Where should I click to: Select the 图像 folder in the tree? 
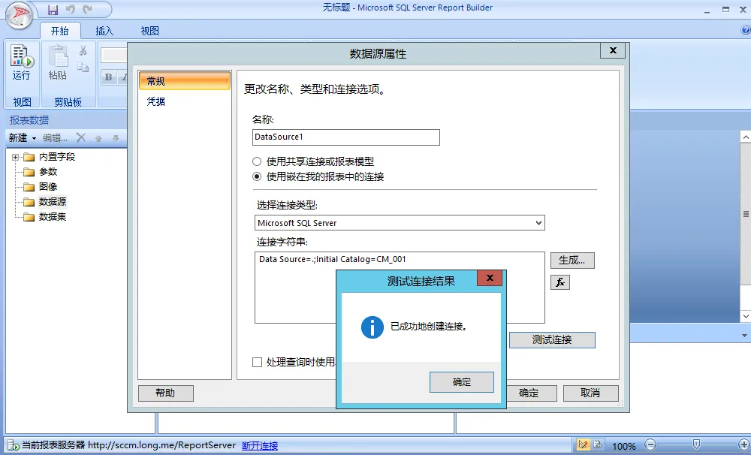pyautogui.click(x=48, y=187)
